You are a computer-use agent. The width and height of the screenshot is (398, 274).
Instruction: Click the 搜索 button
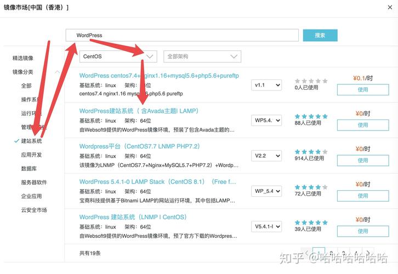pyautogui.click(x=320, y=35)
